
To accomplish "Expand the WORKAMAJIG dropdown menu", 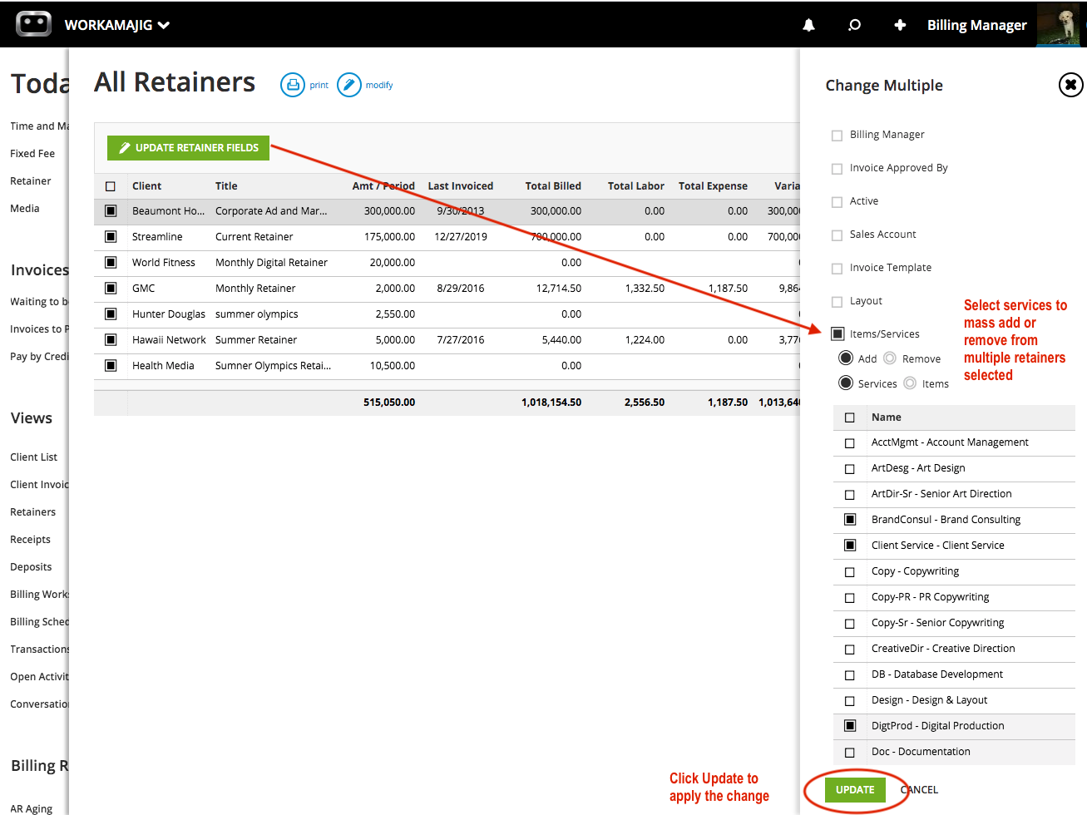I will (117, 25).
